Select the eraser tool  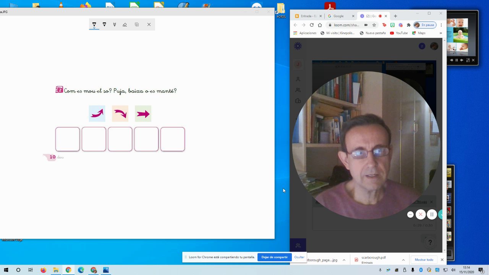click(125, 24)
